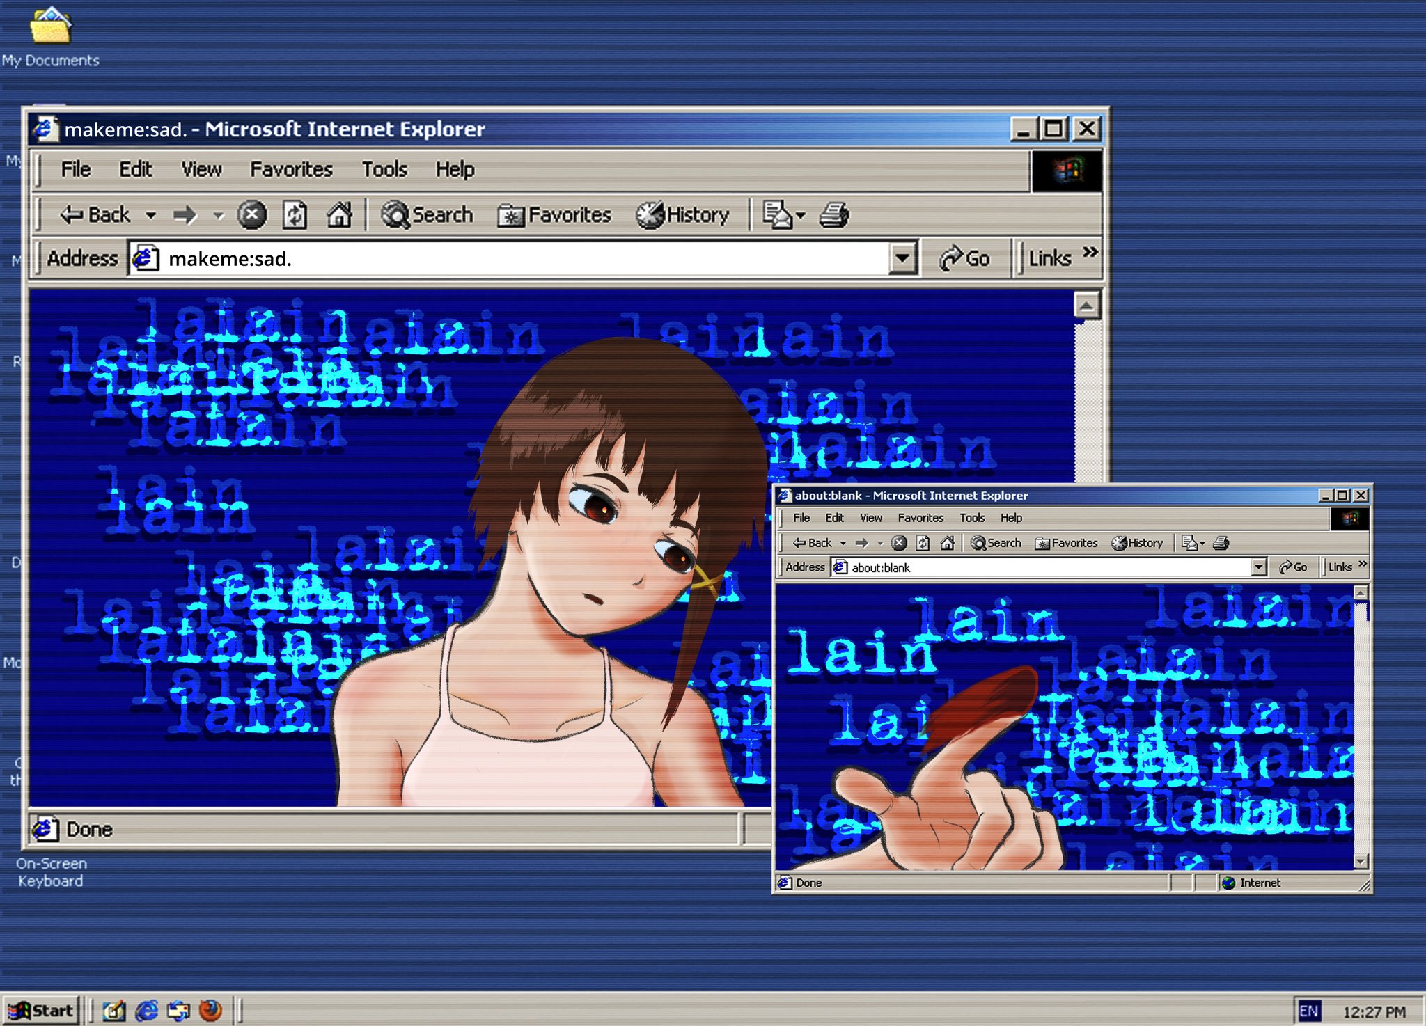Go Home in about:blank window
The height and width of the screenshot is (1026, 1426).
tap(947, 543)
